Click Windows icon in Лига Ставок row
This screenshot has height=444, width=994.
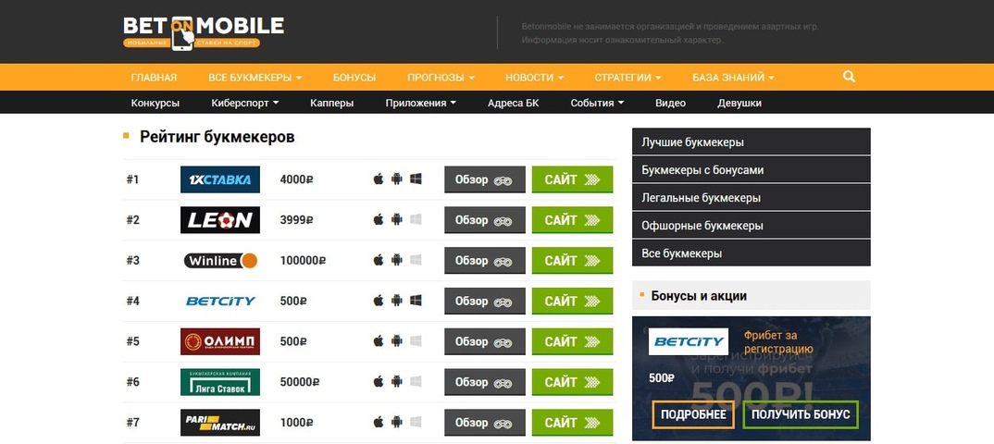(x=416, y=382)
